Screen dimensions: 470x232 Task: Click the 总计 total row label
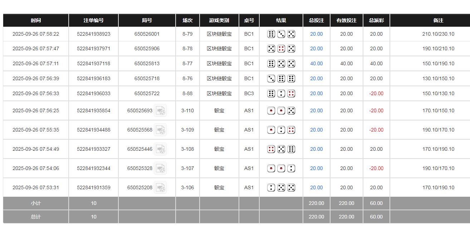click(36, 217)
